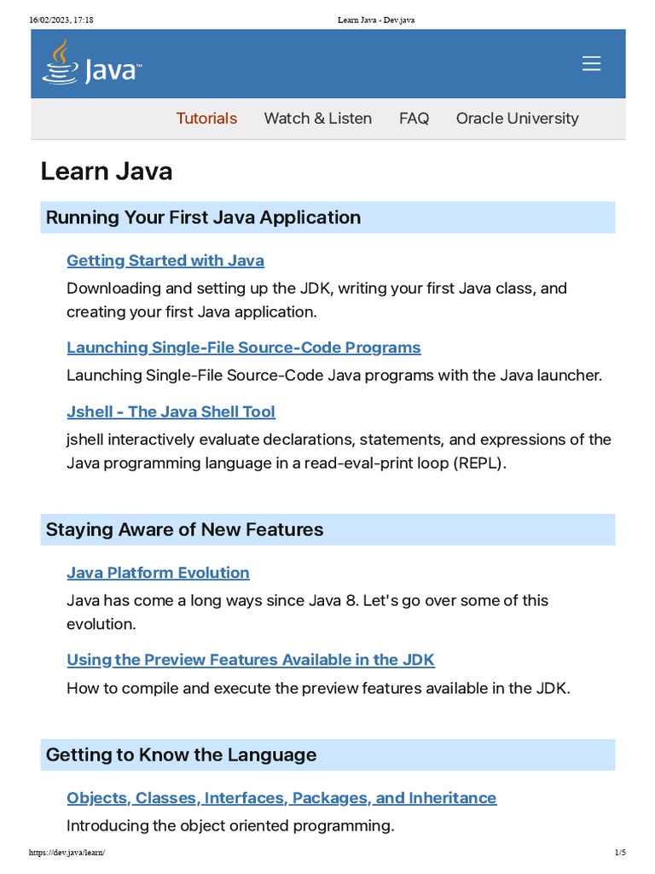Go to the FAQ page

pos(414,119)
